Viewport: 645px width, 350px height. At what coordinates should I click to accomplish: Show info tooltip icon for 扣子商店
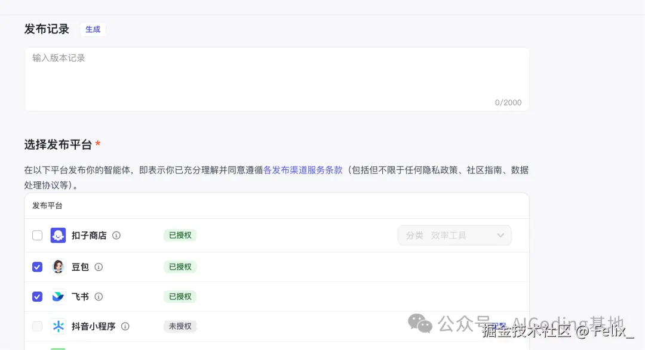116,236
